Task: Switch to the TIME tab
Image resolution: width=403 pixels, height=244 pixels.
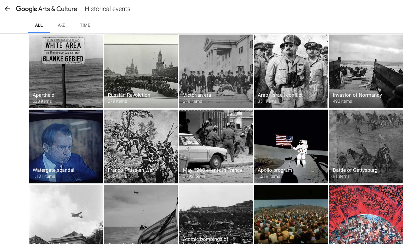Action: (x=85, y=25)
